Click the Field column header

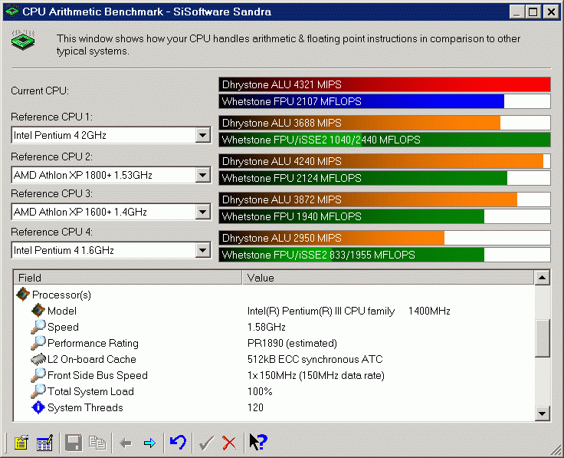tap(128, 278)
